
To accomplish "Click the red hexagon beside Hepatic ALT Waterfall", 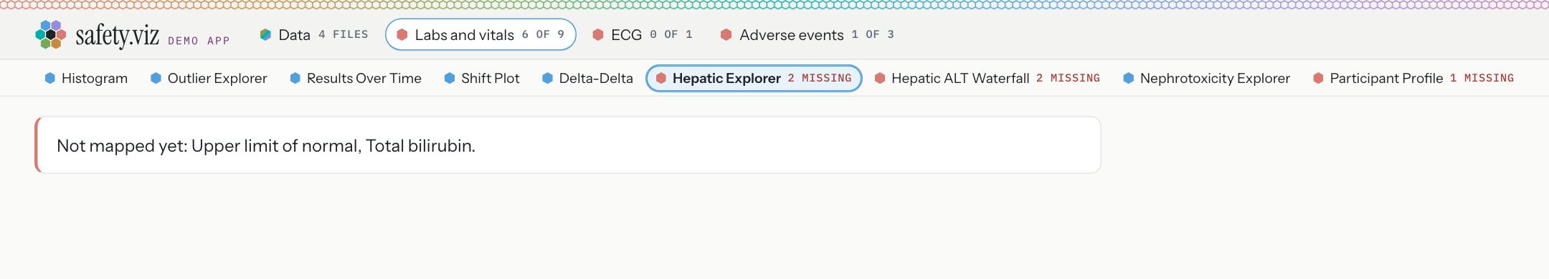I will (880, 78).
